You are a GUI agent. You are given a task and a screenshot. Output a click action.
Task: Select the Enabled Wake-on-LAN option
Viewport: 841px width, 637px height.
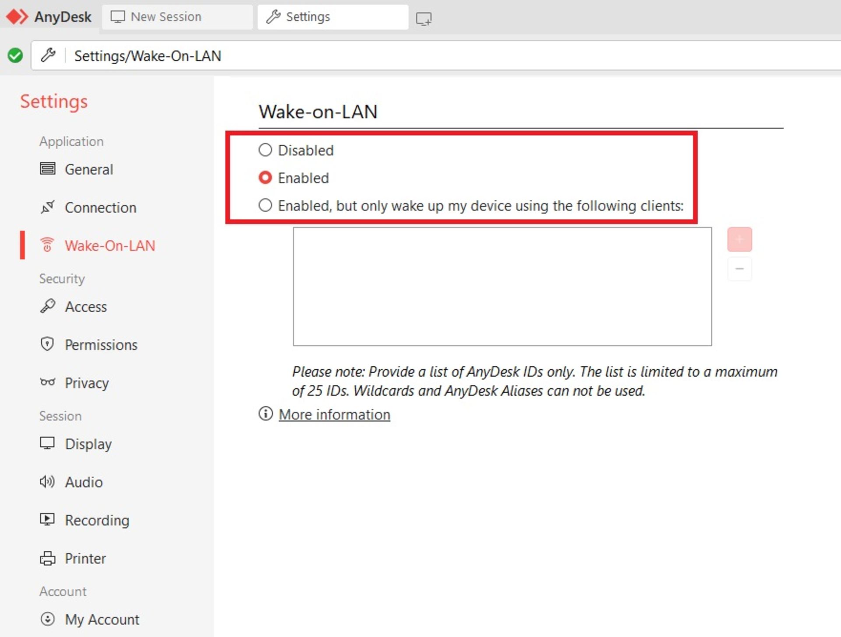coord(265,177)
